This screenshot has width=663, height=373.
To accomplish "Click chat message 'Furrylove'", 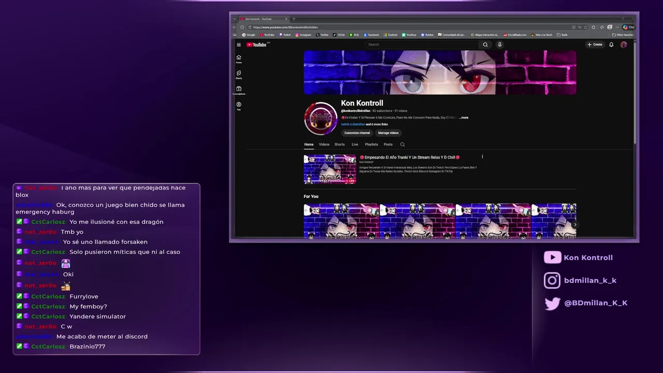I will pos(84,297).
